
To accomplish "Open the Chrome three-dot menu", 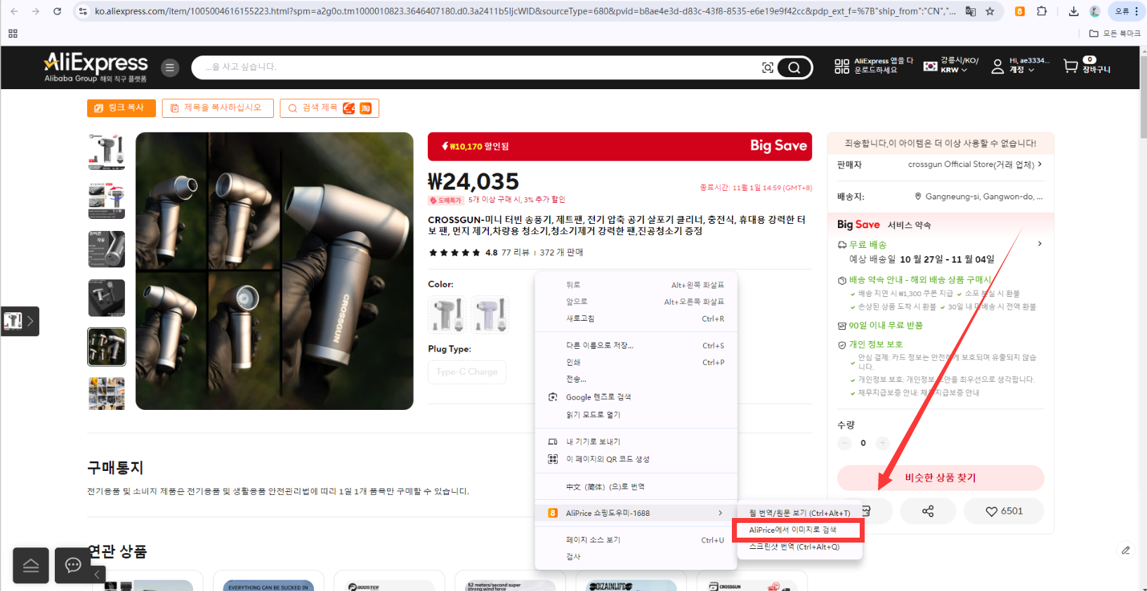I will pos(1136,11).
